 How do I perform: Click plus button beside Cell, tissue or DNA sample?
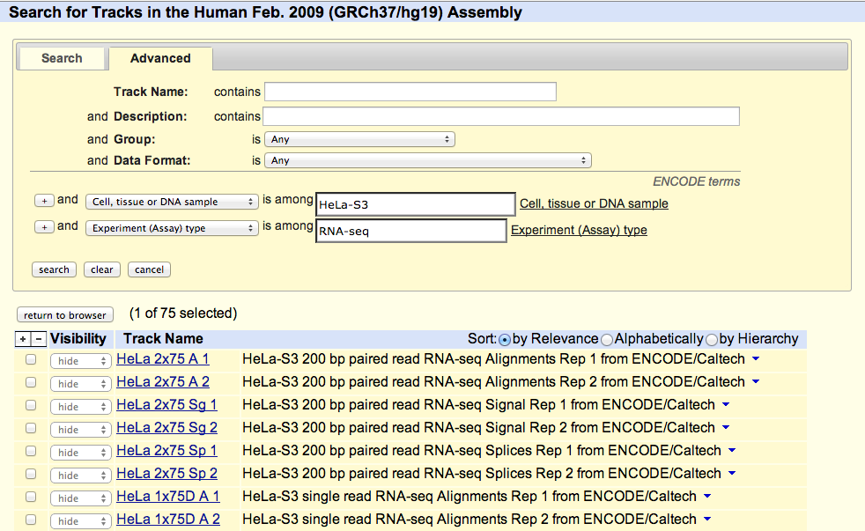pyautogui.click(x=43, y=201)
